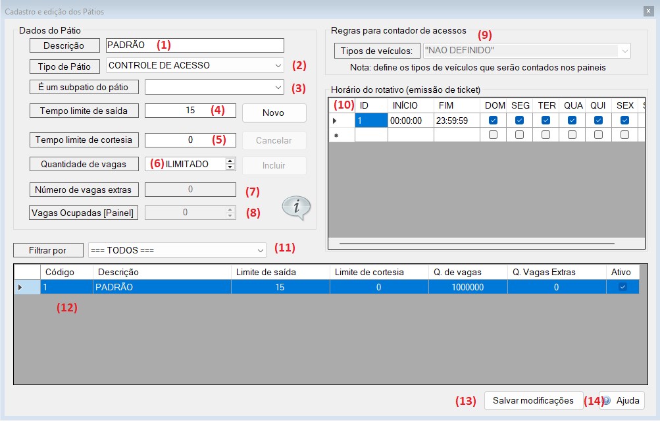Click the Descrição label button

coord(64,45)
